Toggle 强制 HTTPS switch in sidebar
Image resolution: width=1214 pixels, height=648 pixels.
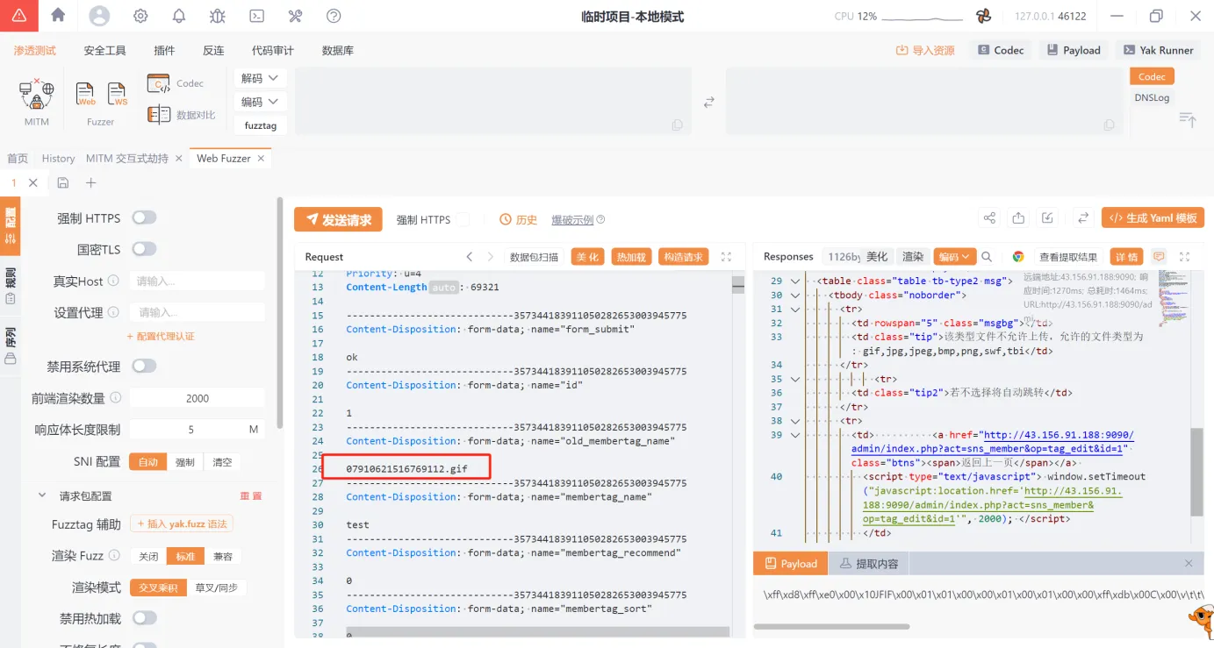[144, 217]
